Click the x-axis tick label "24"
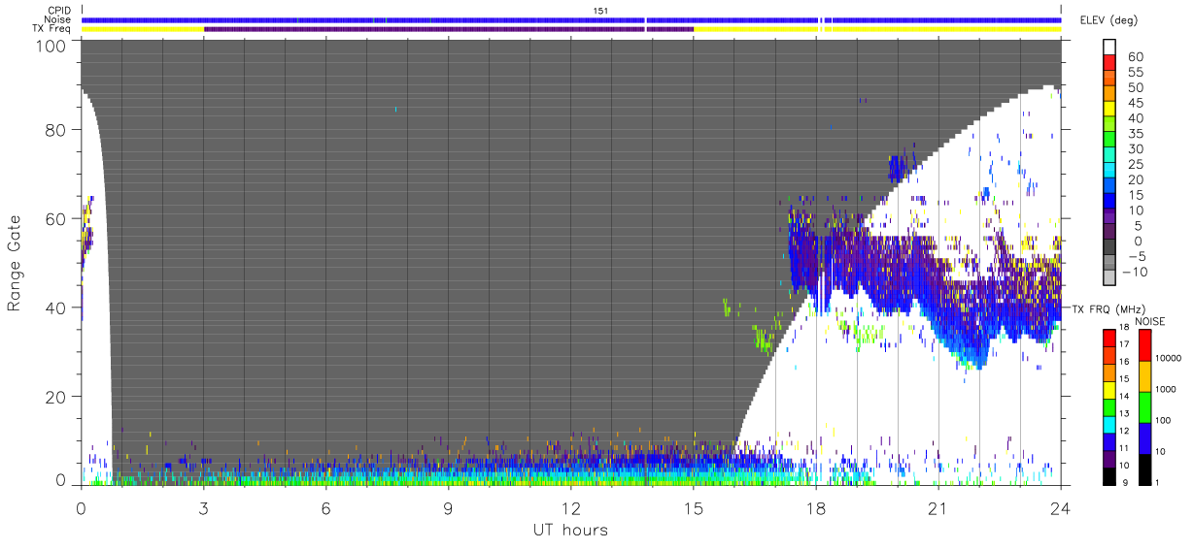The image size is (1193, 550). click(x=1060, y=507)
